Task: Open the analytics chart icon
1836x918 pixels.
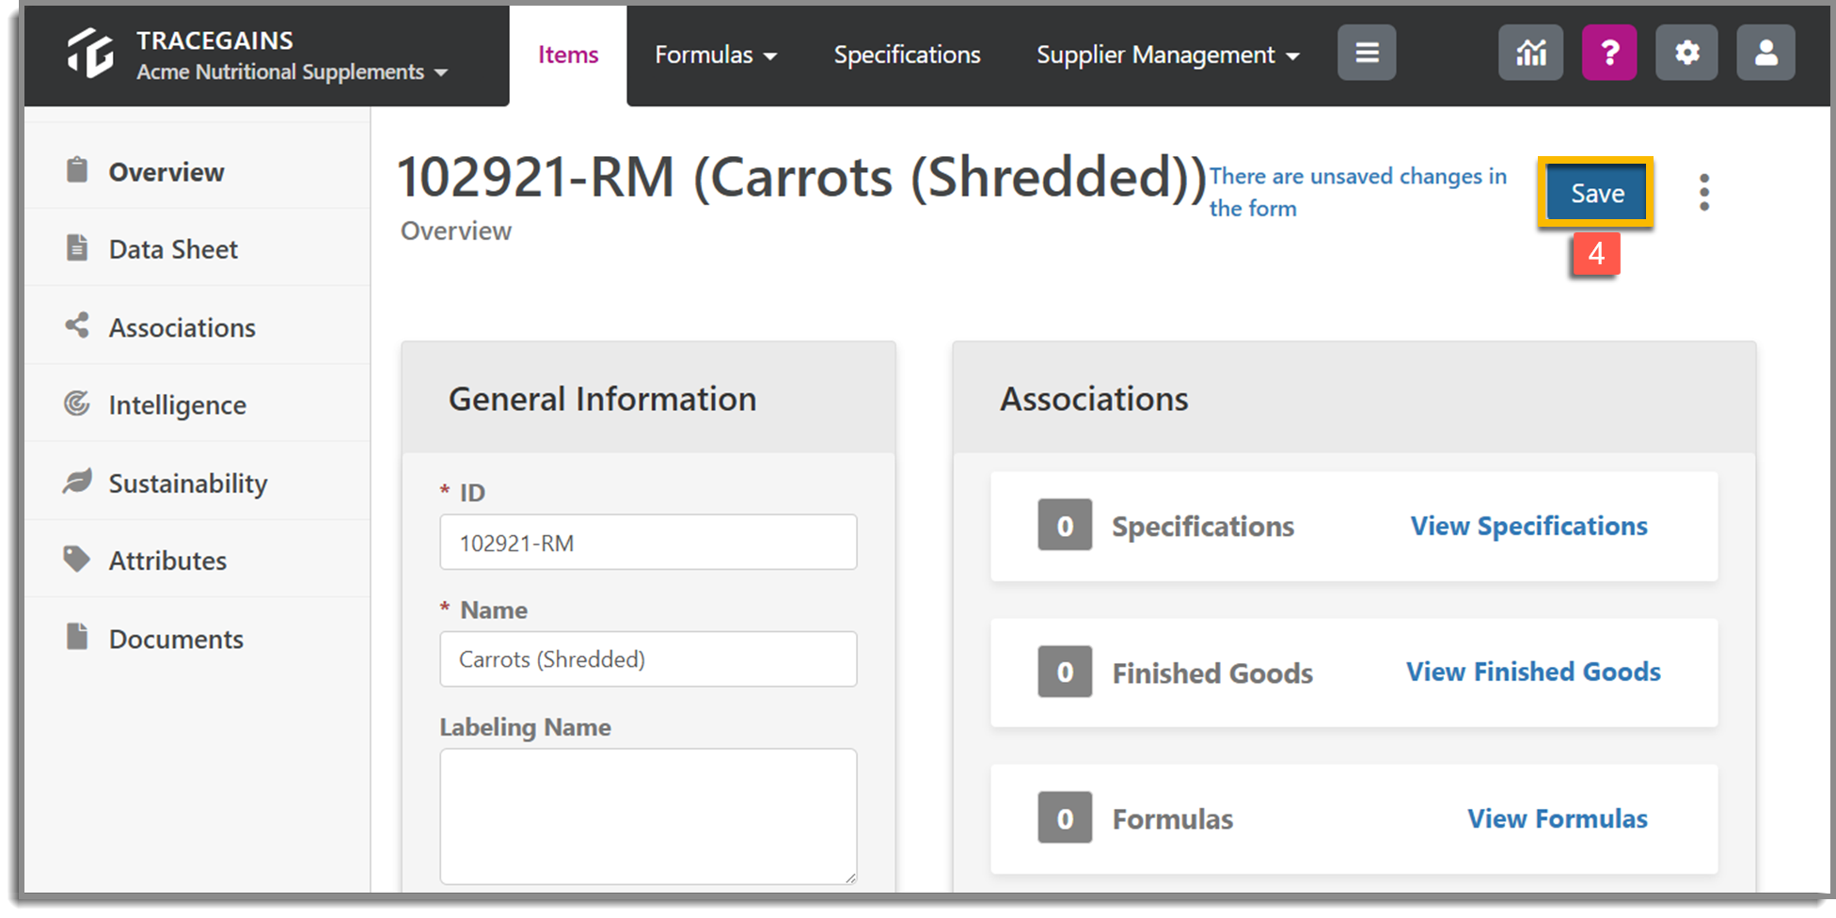Action: [1531, 53]
